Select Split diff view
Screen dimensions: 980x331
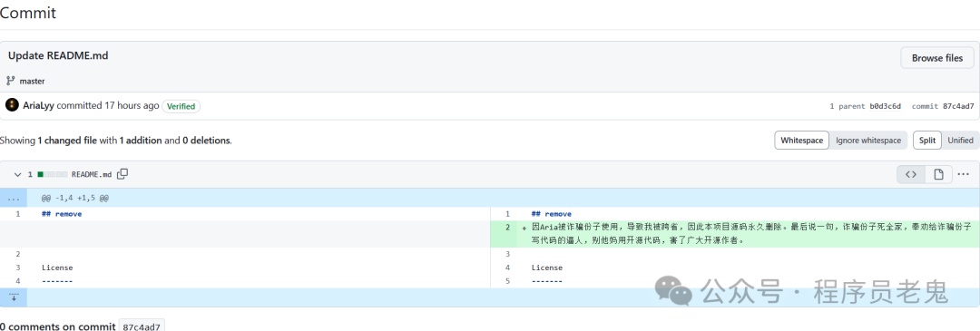(x=926, y=141)
